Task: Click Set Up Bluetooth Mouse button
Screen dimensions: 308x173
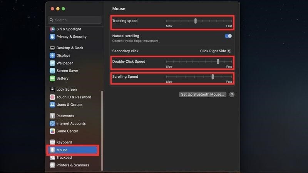Action: 203,94
